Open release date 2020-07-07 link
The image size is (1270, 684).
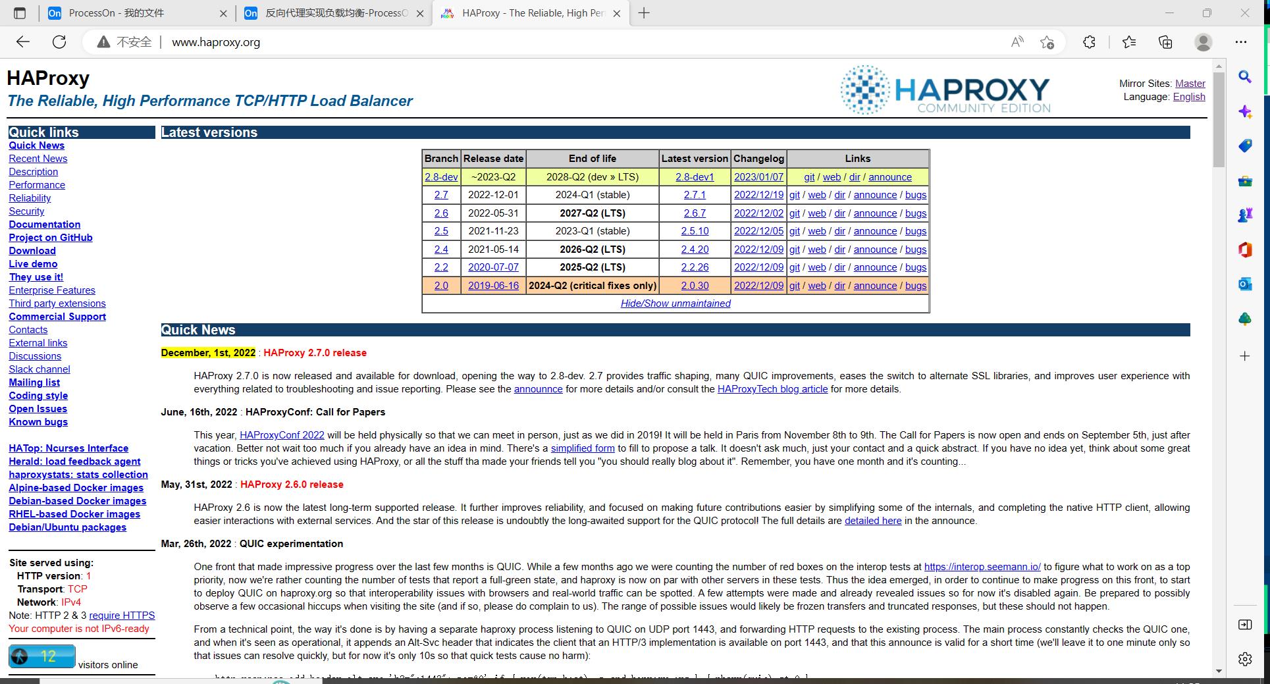click(493, 267)
